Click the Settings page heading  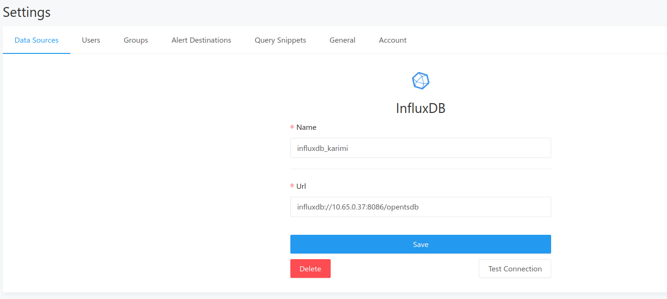(27, 12)
